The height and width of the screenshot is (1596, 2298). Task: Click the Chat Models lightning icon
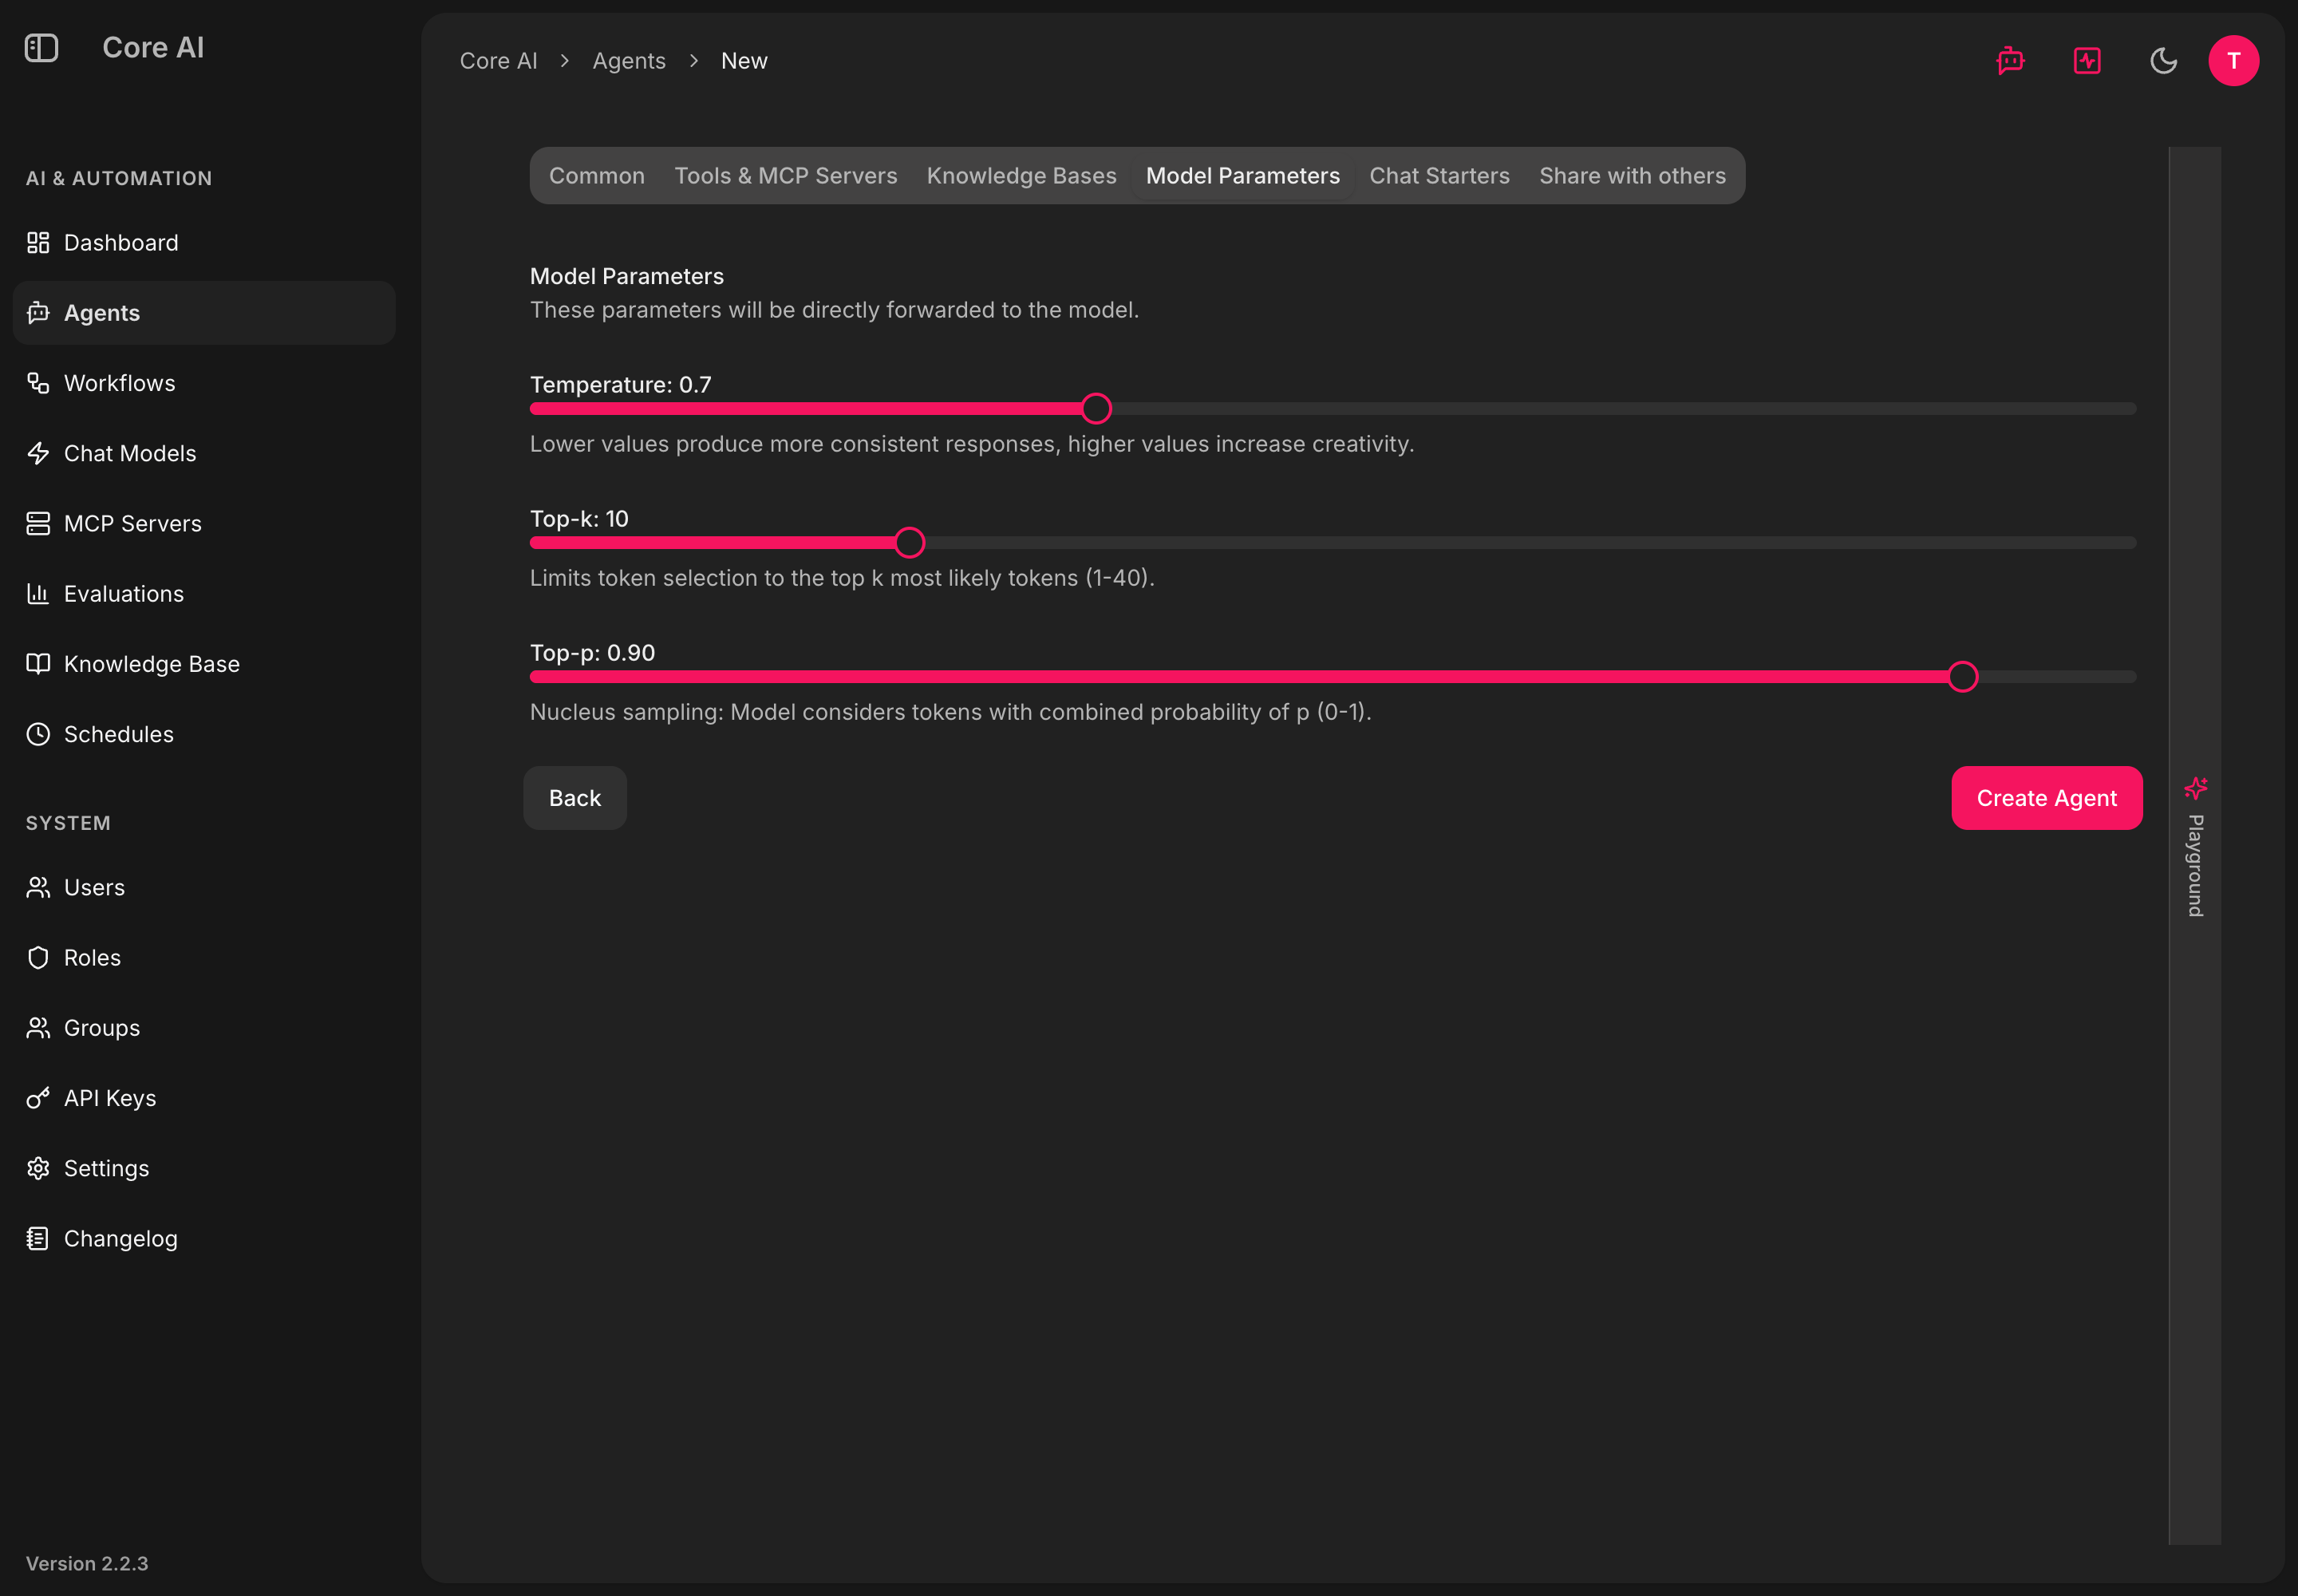tap(38, 453)
